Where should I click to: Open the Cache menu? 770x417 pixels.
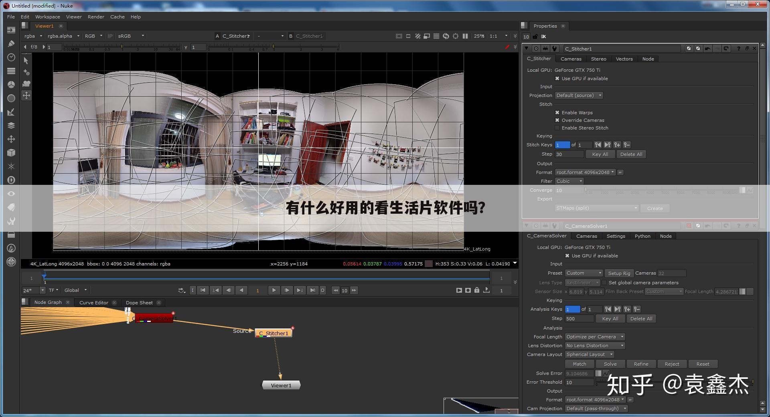117,17
